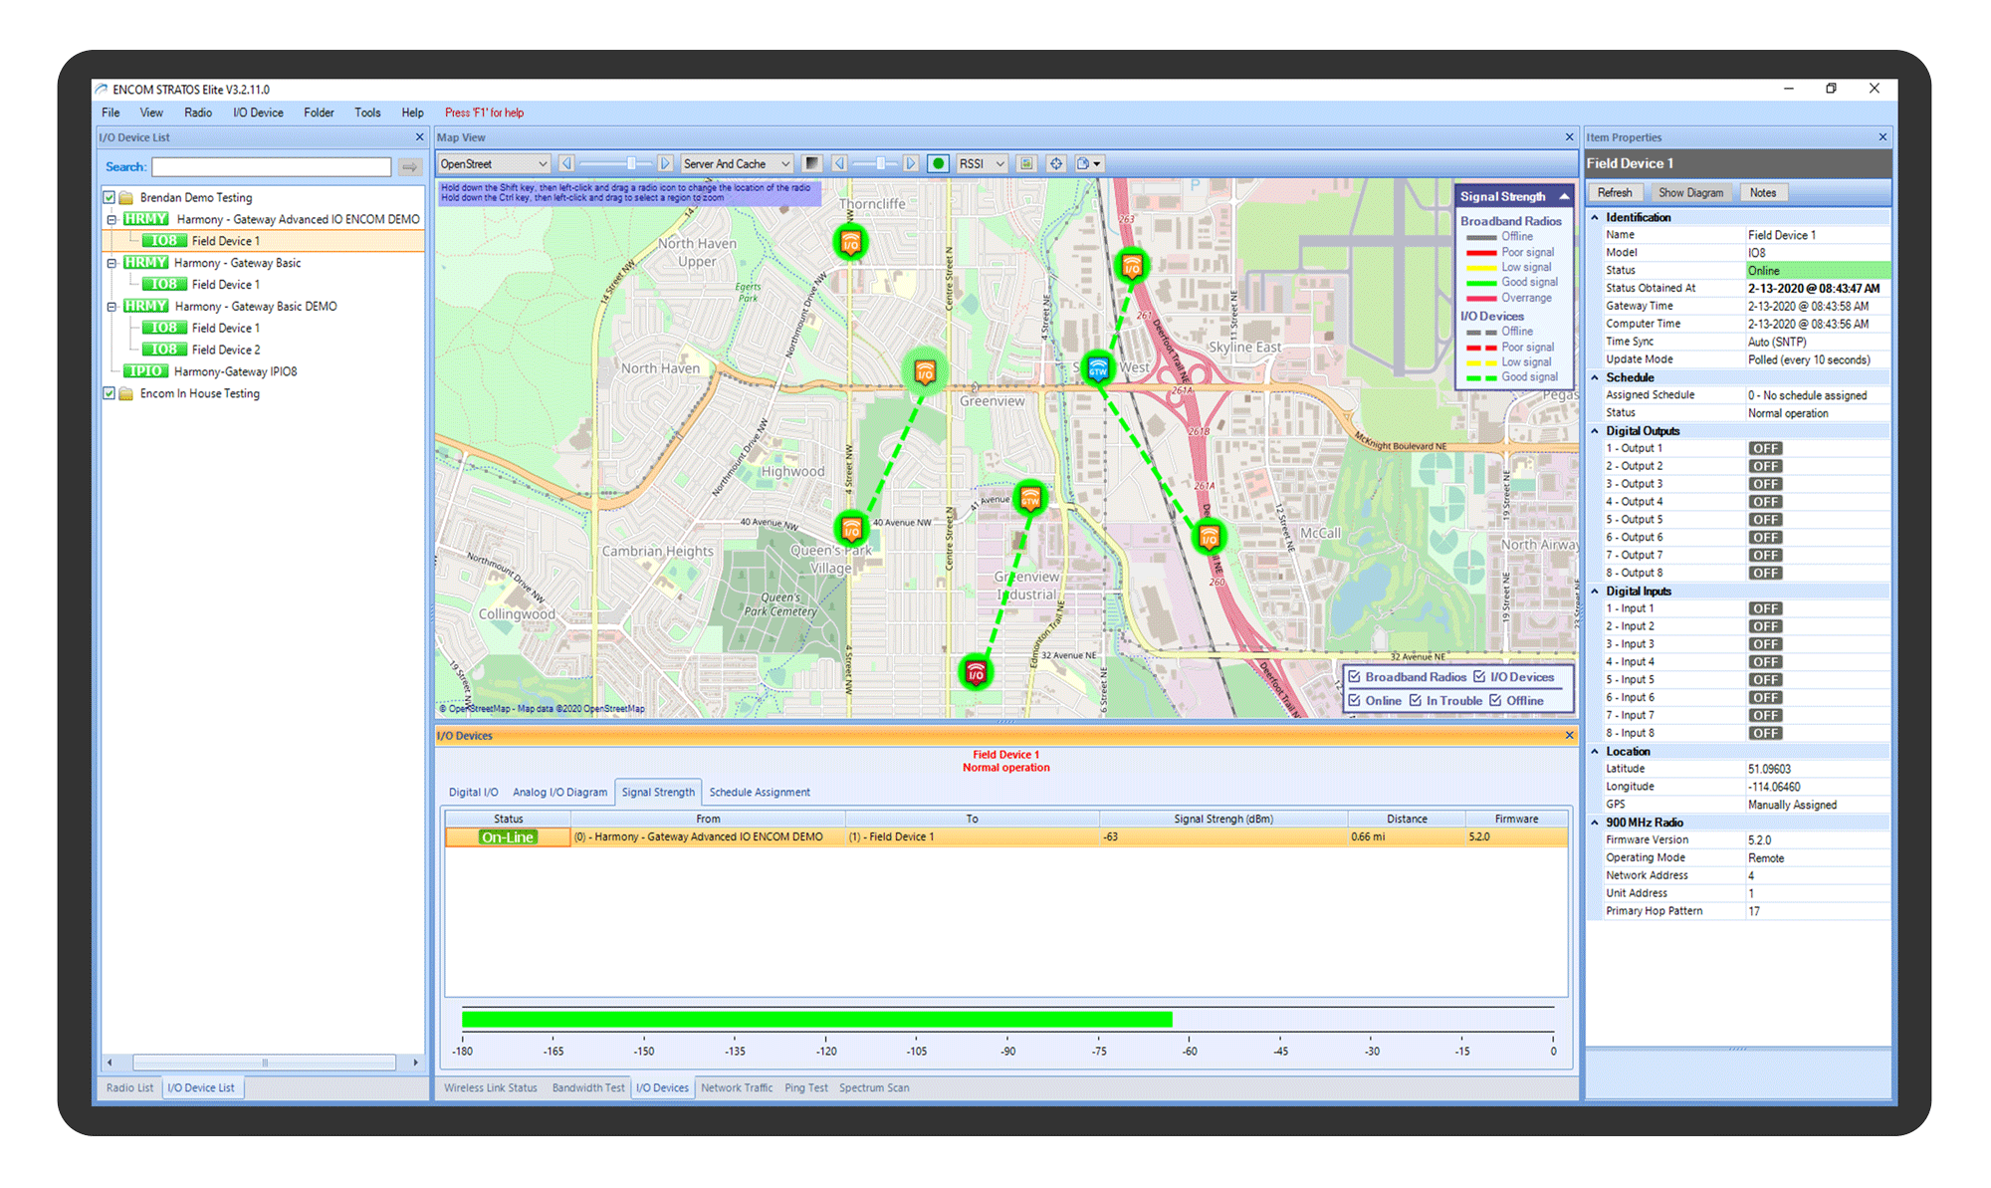Toggle Output 5 OFF indicator
The width and height of the screenshot is (1991, 1188).
1766,520
